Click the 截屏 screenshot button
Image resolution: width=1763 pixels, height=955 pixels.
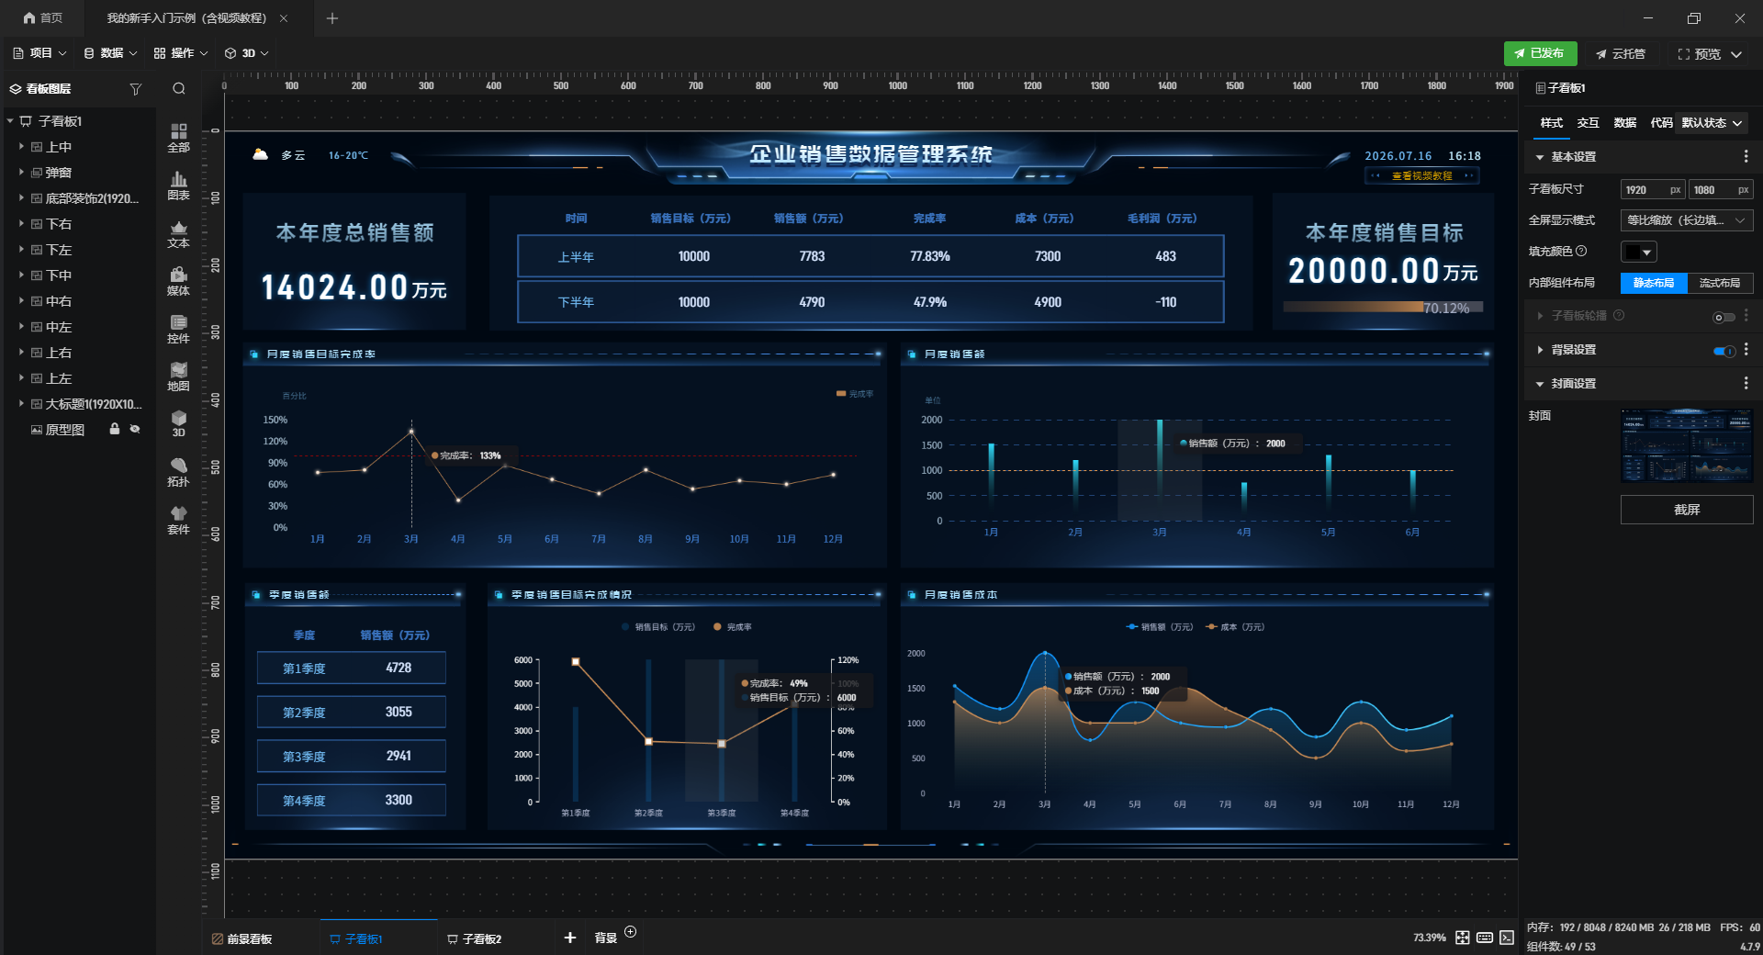coord(1687,510)
